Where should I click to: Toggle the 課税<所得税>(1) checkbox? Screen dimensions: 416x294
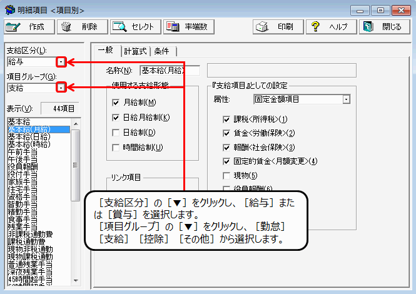point(227,119)
